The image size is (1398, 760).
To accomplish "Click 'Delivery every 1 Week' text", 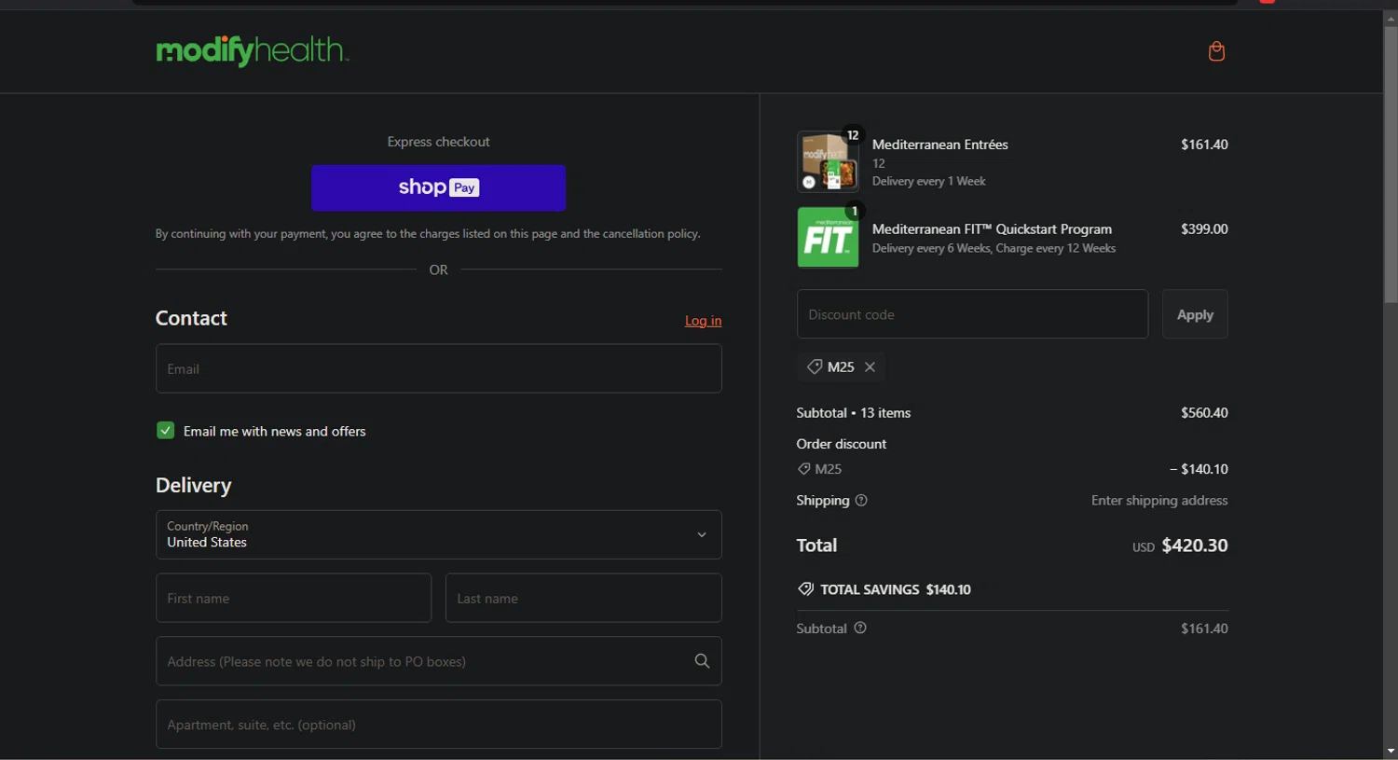I will [x=928, y=182].
